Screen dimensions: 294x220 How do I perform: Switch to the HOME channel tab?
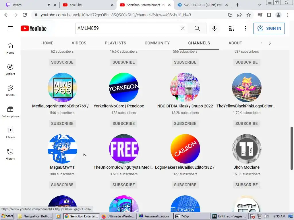point(47,43)
